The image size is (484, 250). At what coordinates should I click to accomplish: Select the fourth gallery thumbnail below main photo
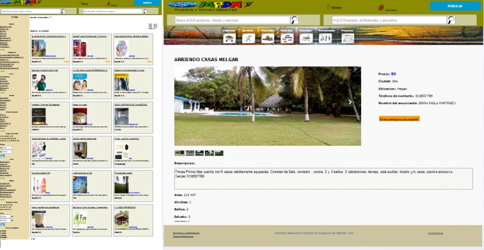(209, 153)
